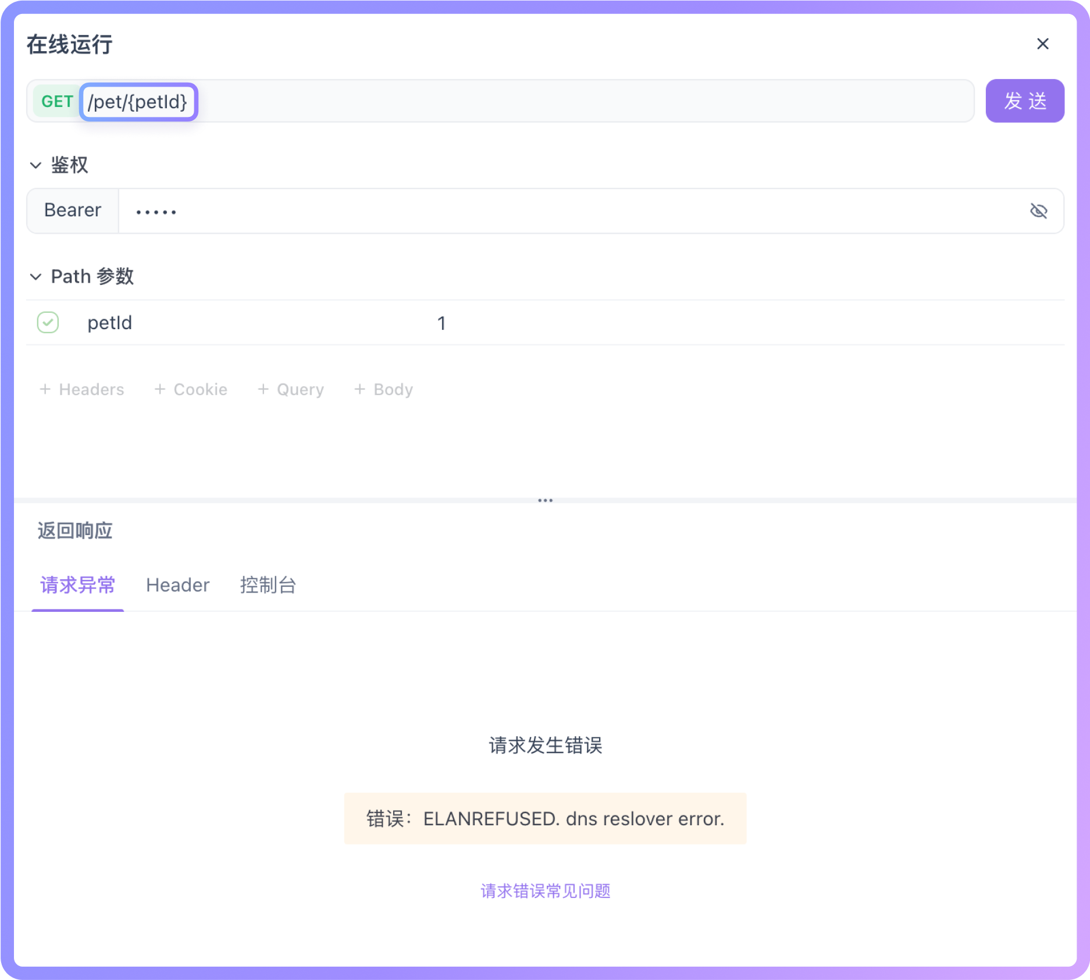Click the ELANREFUSED error message box
This screenshot has width=1090, height=980.
[x=545, y=818]
